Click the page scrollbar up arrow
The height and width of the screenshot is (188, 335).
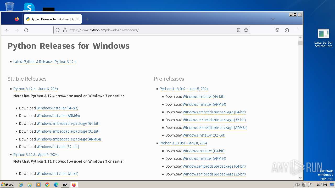[300, 38]
